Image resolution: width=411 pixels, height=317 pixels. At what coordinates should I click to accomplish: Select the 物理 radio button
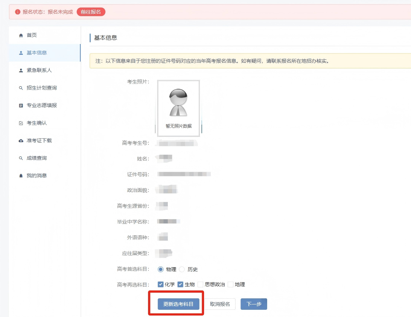click(x=161, y=269)
